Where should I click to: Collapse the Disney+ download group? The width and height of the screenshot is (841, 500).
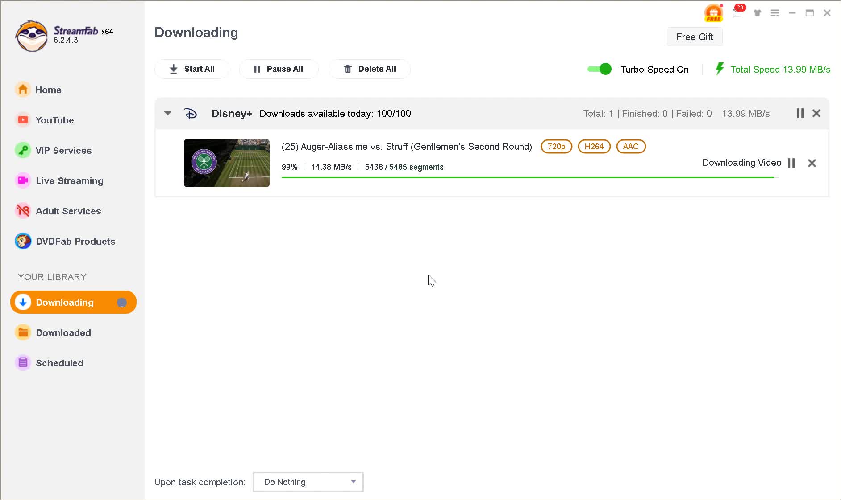pyautogui.click(x=168, y=113)
